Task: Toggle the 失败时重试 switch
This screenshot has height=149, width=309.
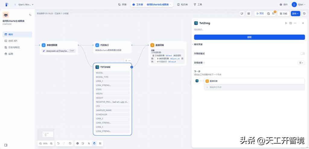Action: point(302,53)
